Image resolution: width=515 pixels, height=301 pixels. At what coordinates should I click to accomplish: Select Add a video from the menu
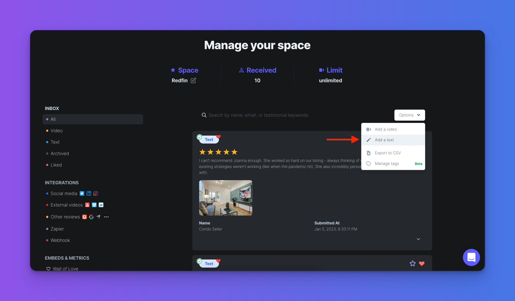pyautogui.click(x=386, y=129)
